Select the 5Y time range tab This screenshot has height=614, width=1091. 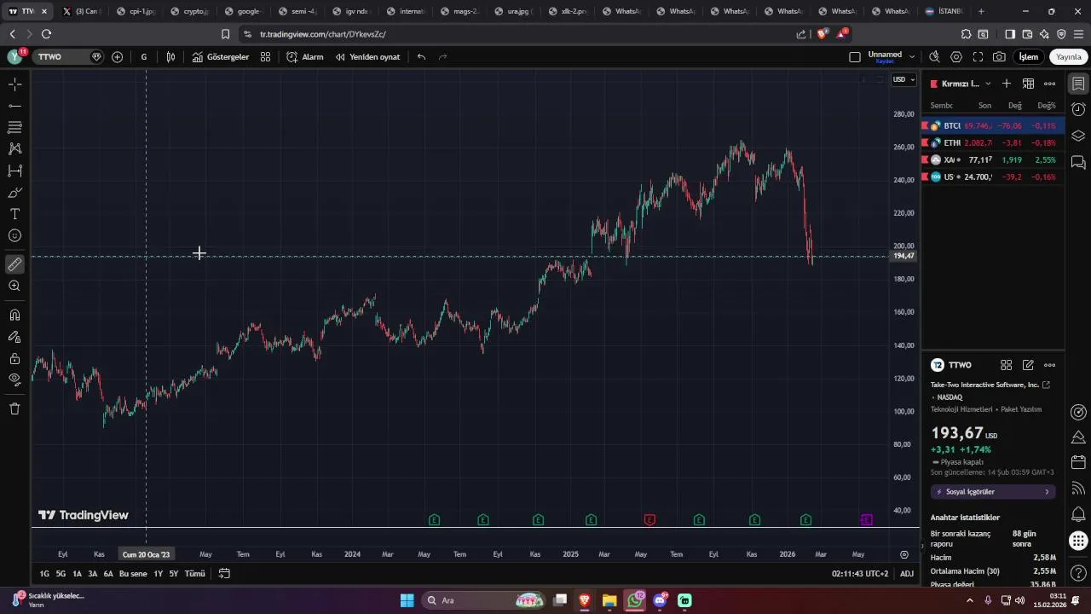[174, 574]
